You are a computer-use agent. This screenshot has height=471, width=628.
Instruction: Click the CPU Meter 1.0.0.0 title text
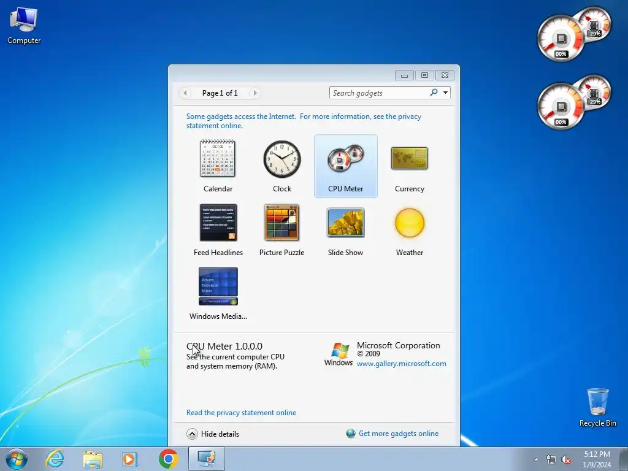pyautogui.click(x=224, y=346)
